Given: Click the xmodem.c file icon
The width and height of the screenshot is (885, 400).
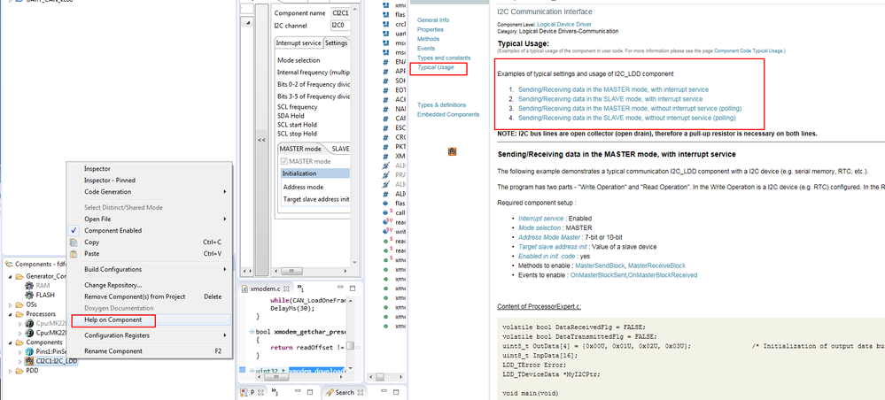Looking at the screenshot, I should [x=245, y=288].
